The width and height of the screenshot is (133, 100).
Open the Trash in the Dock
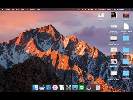pos(98,87)
